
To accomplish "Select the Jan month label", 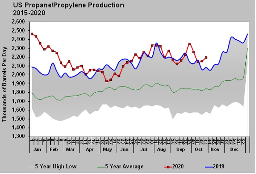I will (37, 151).
